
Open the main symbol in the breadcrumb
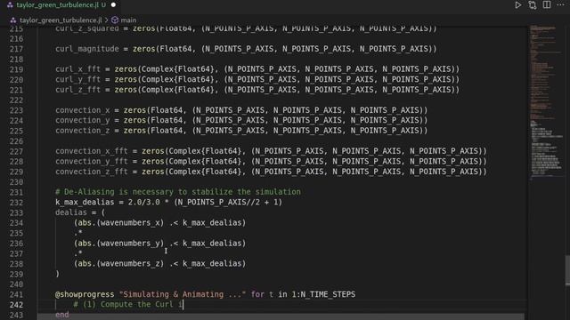[128, 20]
